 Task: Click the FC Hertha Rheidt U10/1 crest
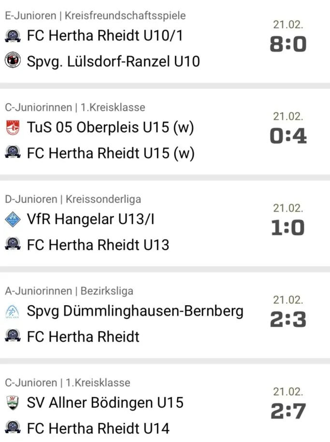point(13,36)
